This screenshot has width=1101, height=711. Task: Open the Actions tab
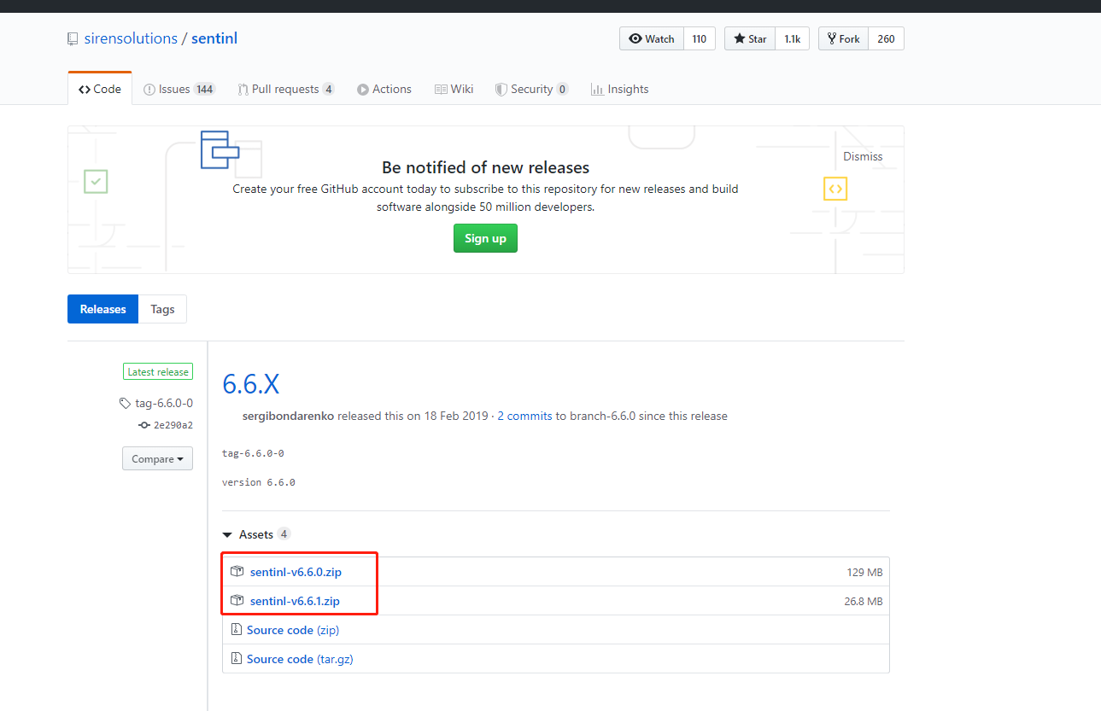(x=384, y=89)
